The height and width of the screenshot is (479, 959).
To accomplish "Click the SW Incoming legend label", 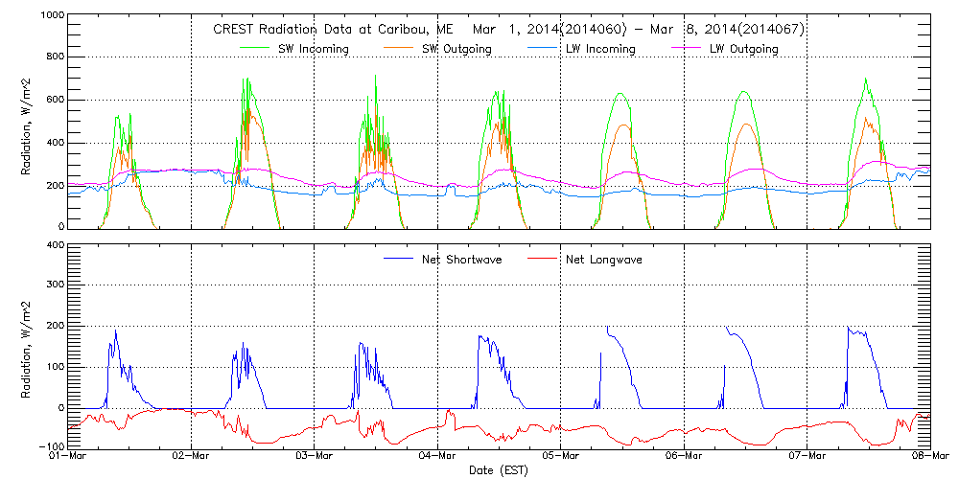I will click(315, 48).
